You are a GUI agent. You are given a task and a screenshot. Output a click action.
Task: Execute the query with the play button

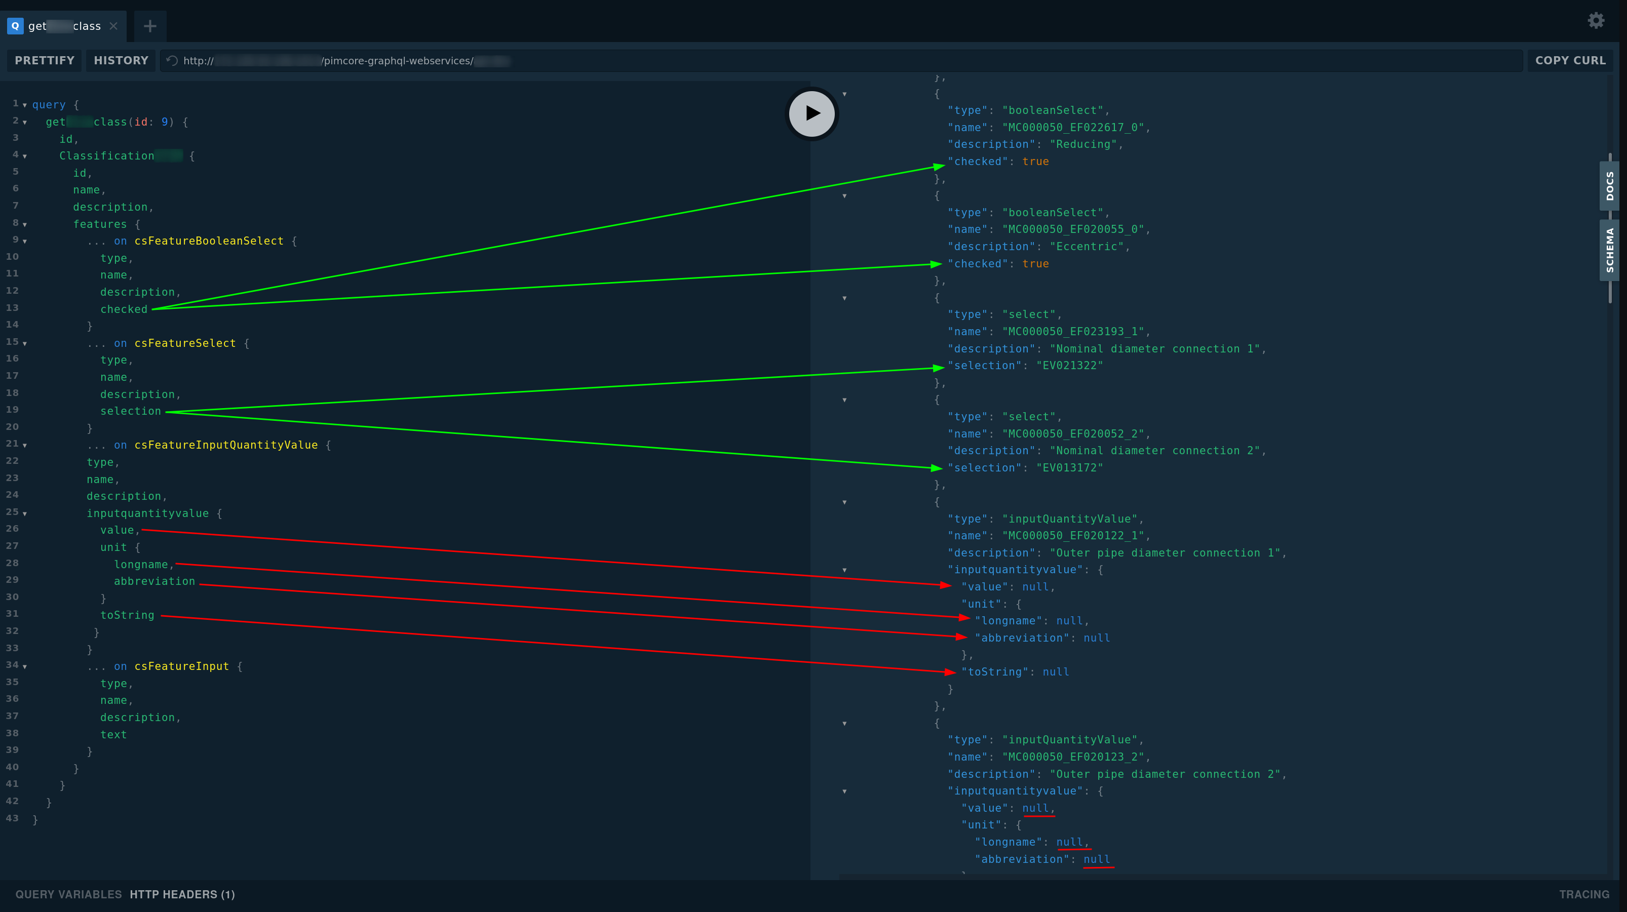pos(811,114)
